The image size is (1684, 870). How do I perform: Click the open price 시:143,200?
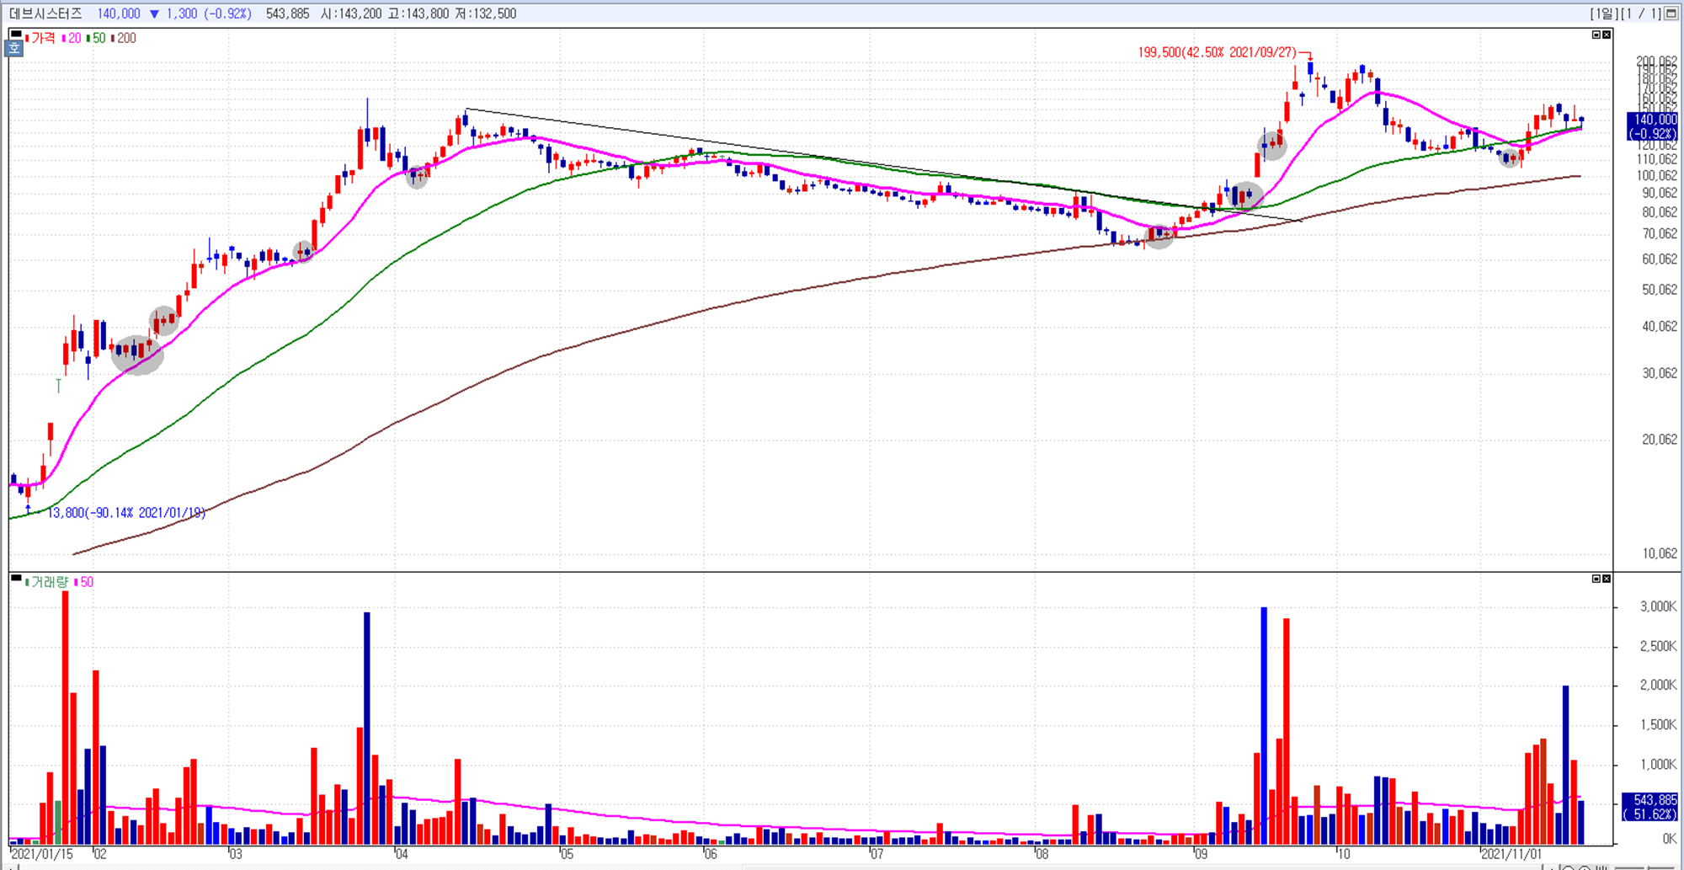click(350, 13)
